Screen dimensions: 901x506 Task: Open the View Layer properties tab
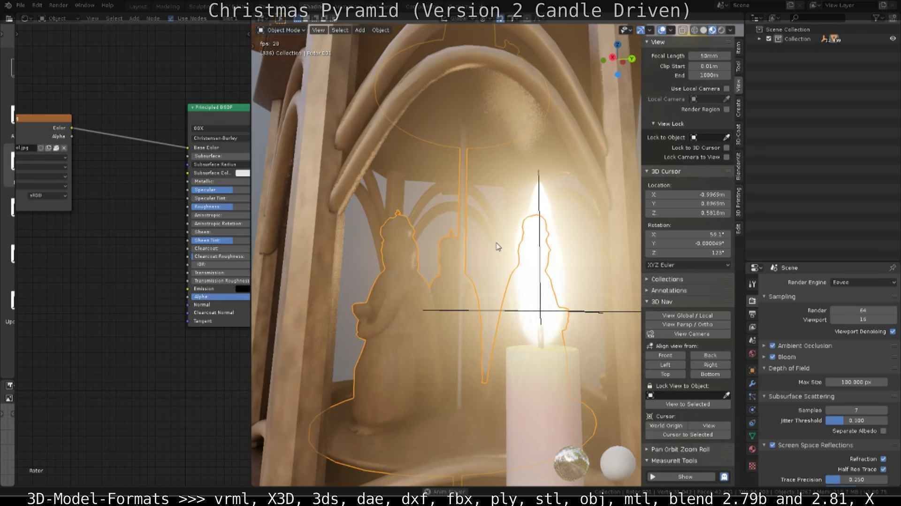(752, 327)
